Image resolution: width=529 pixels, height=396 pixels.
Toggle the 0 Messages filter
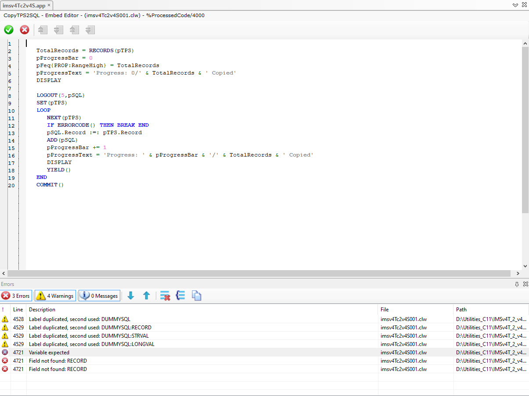pos(99,296)
